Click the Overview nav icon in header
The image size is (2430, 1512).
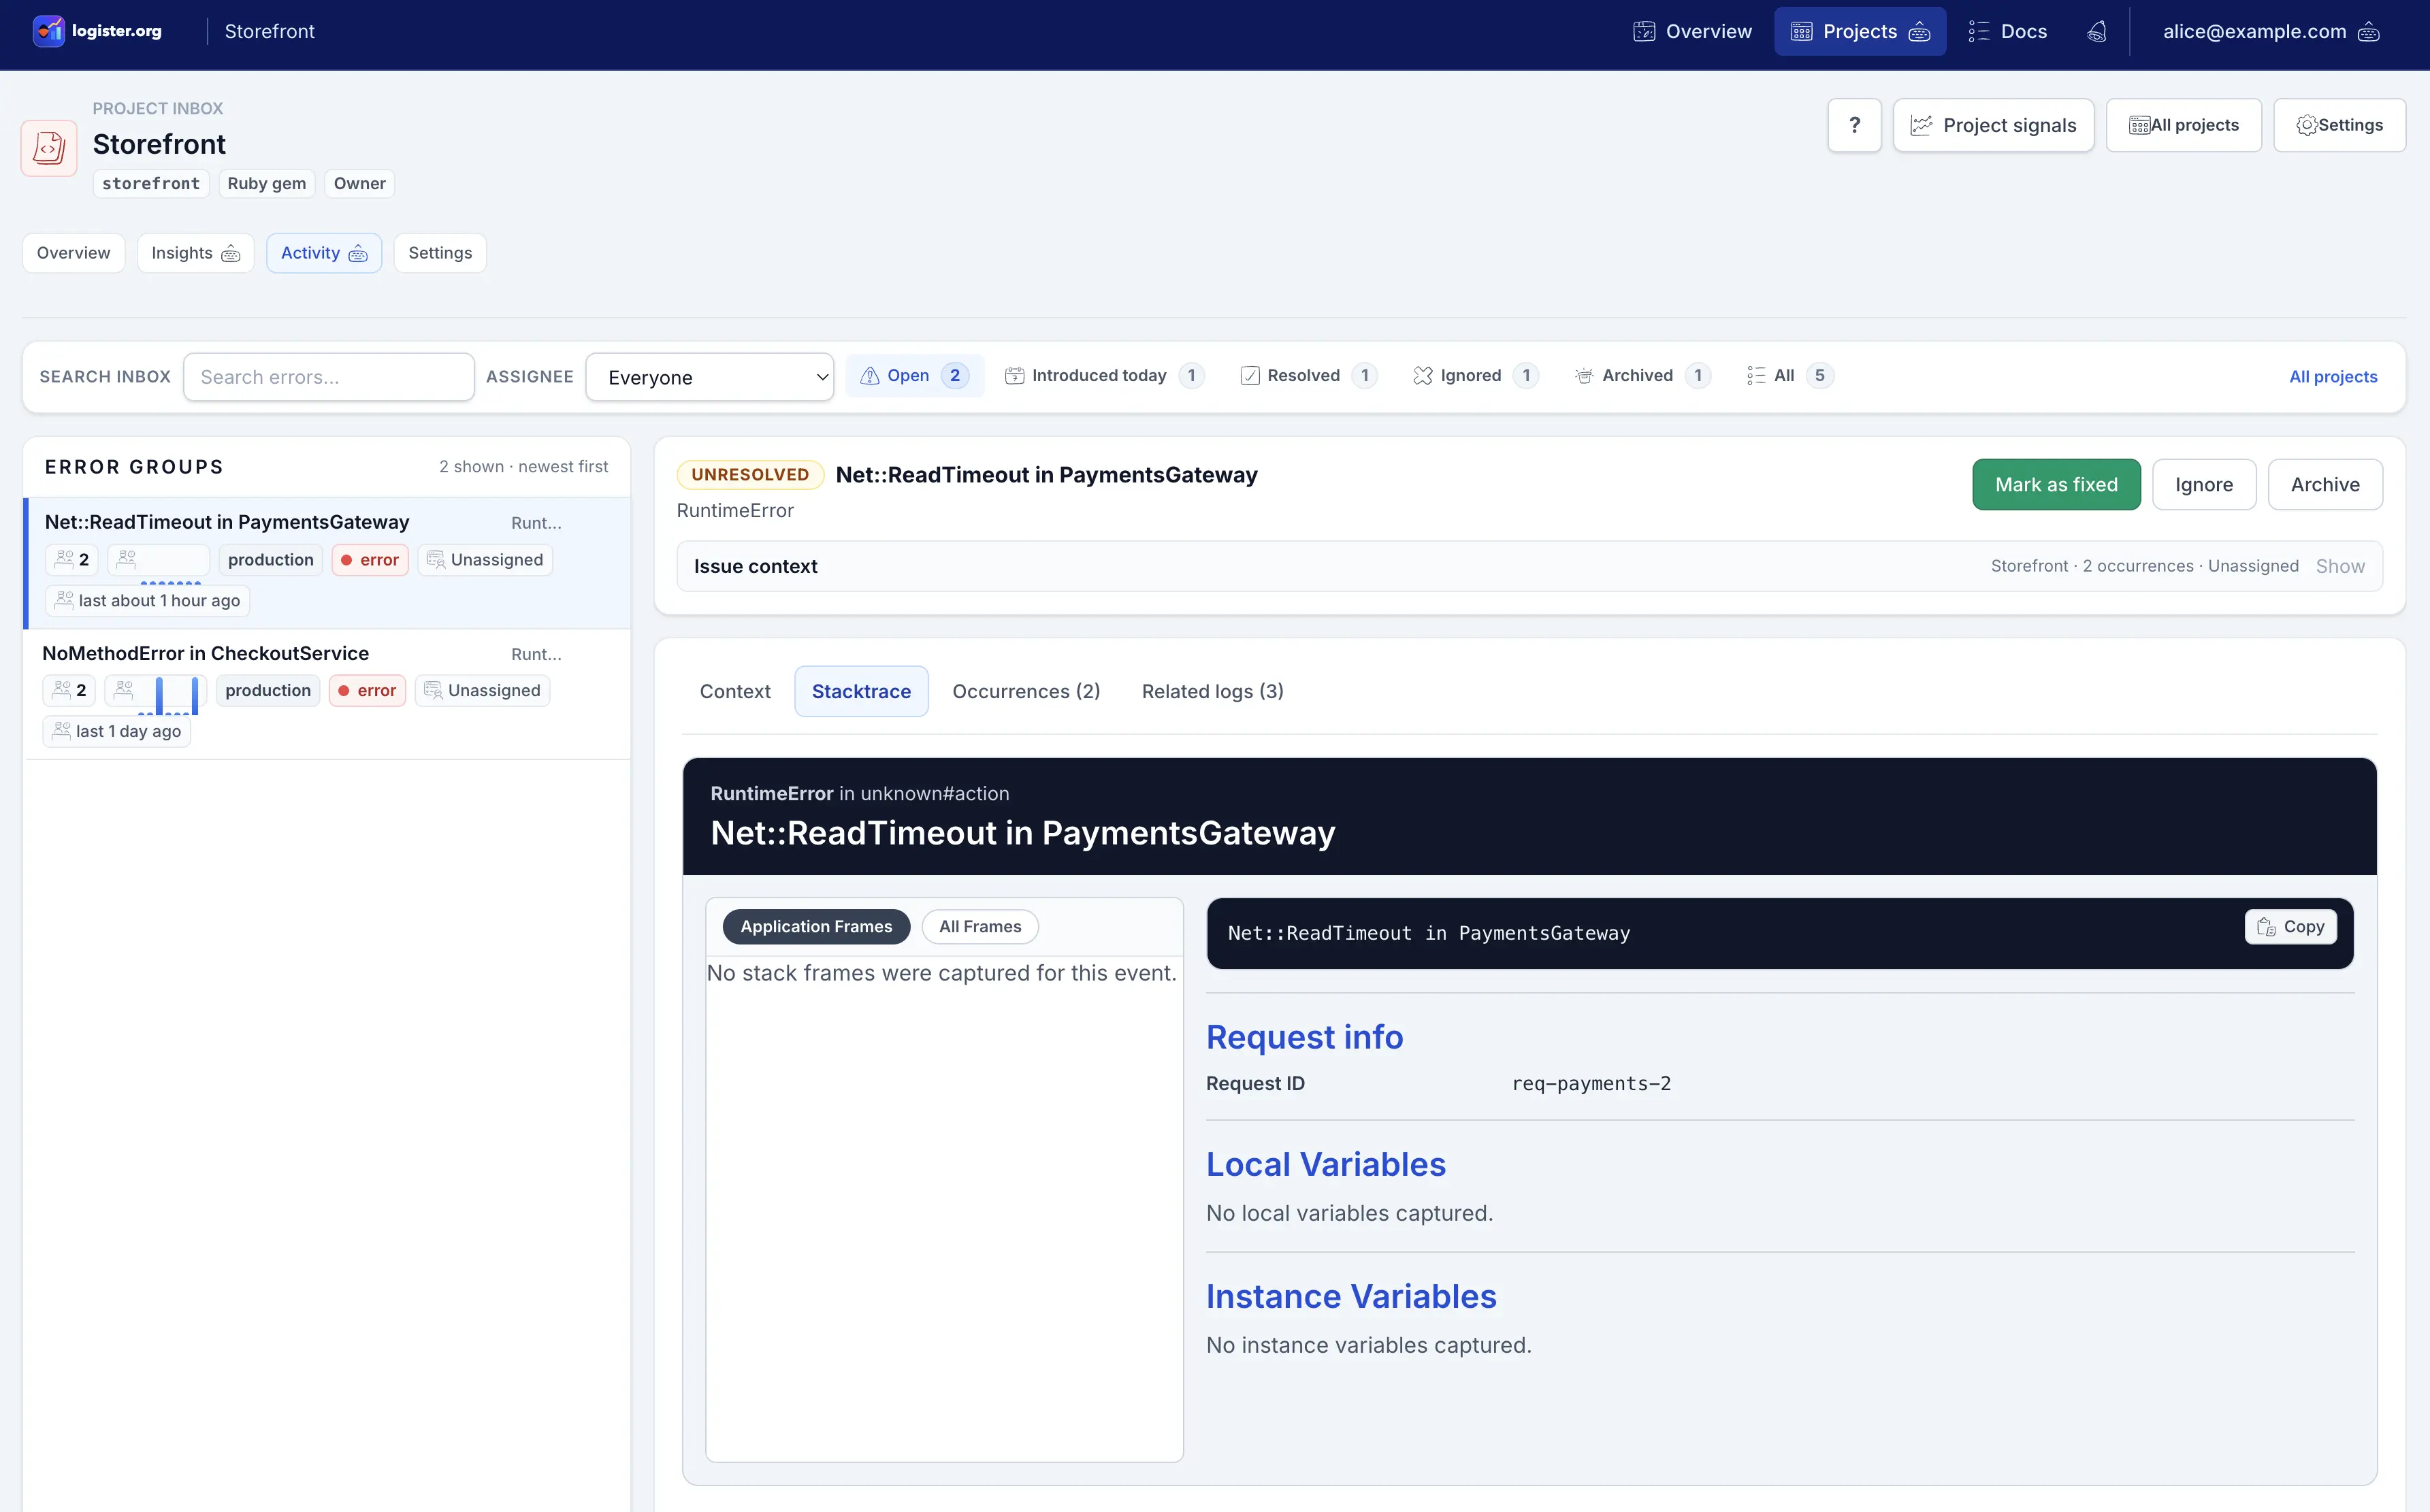(1644, 31)
